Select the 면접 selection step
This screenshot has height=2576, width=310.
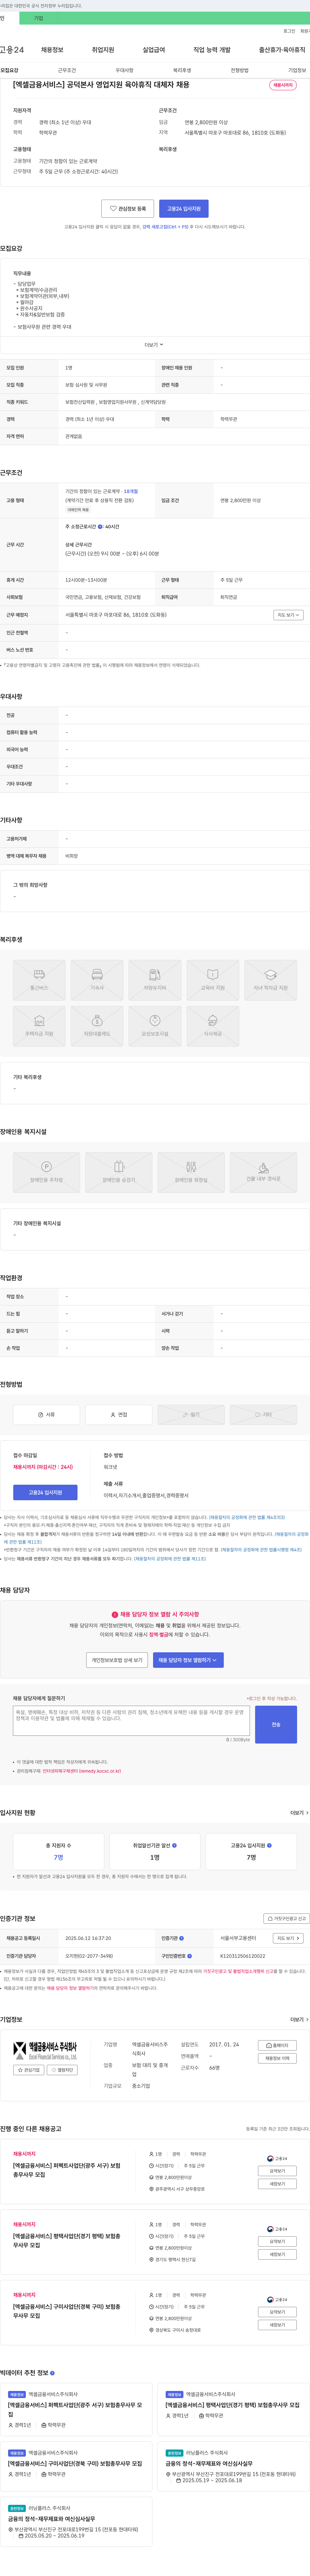[x=119, y=1415]
